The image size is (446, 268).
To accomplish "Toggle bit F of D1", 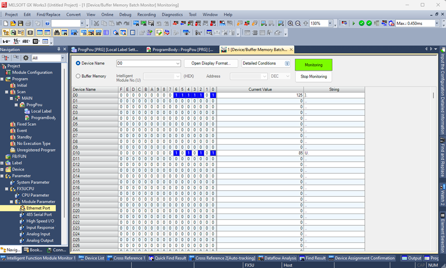I will [x=121, y=101].
